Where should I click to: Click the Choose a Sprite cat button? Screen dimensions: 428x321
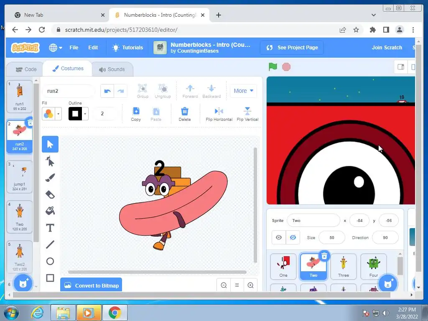click(x=388, y=283)
